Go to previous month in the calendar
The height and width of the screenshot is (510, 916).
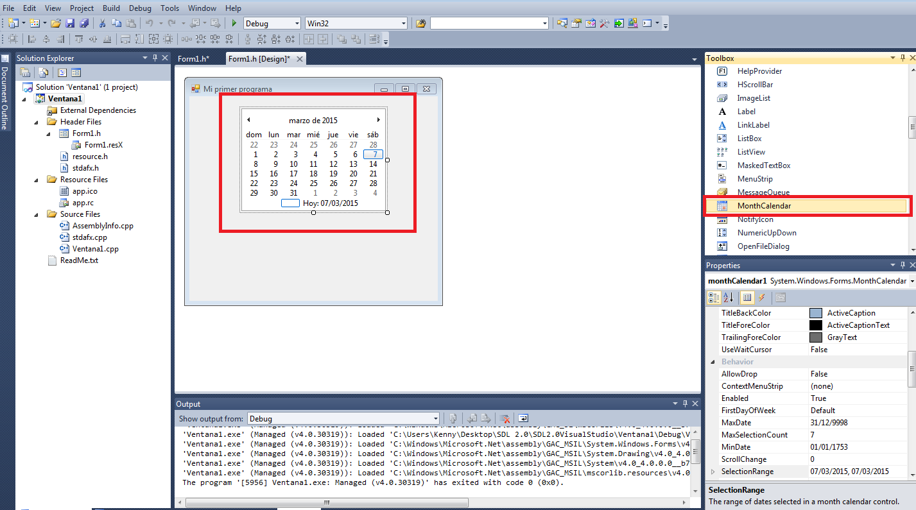click(x=248, y=120)
